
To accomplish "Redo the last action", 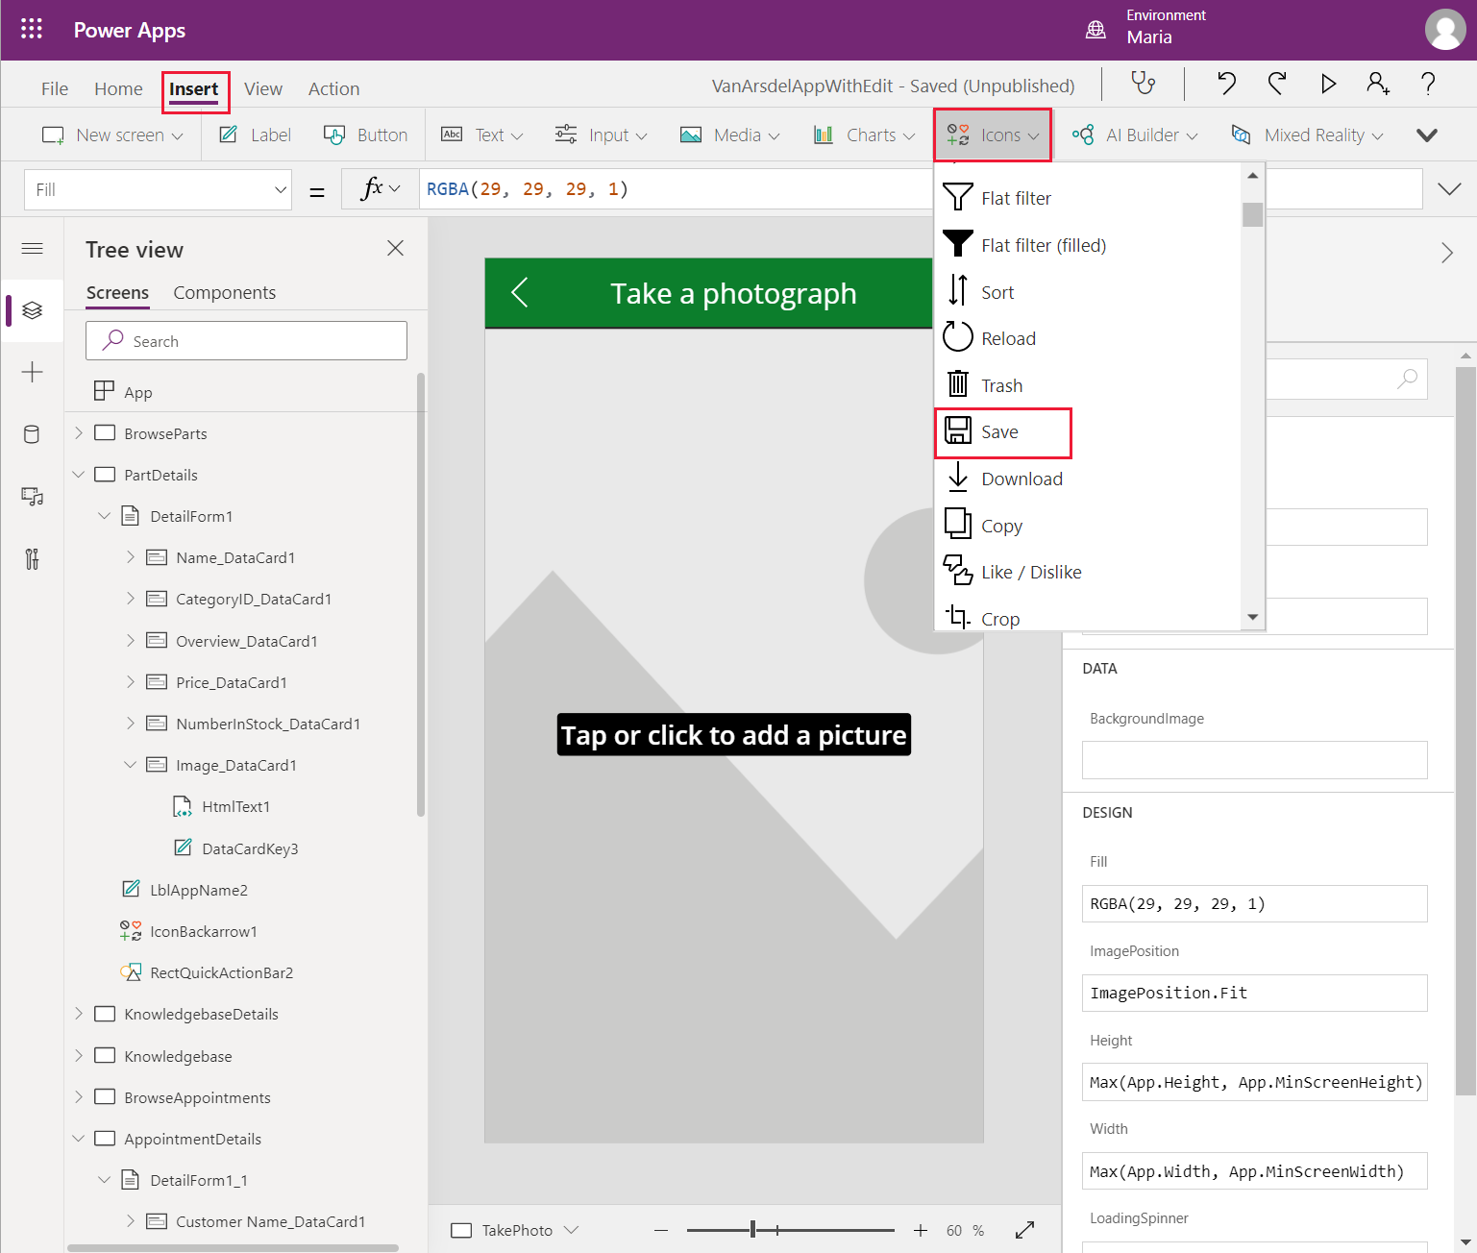I will [1277, 84].
